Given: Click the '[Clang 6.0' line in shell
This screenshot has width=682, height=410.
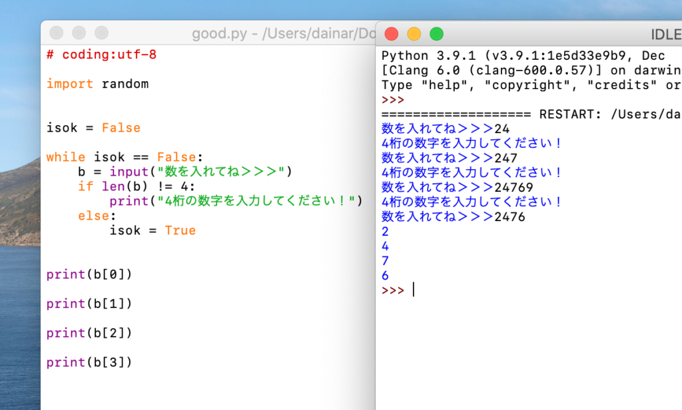Looking at the screenshot, I should [x=531, y=71].
